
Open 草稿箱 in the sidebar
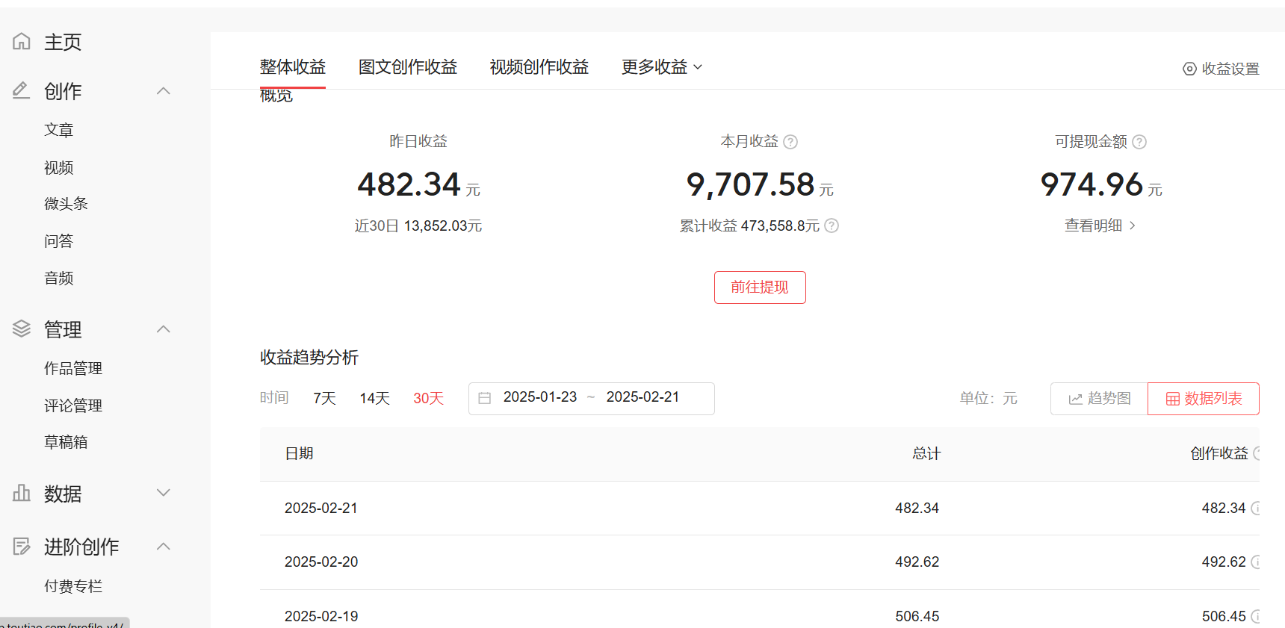coord(66,442)
